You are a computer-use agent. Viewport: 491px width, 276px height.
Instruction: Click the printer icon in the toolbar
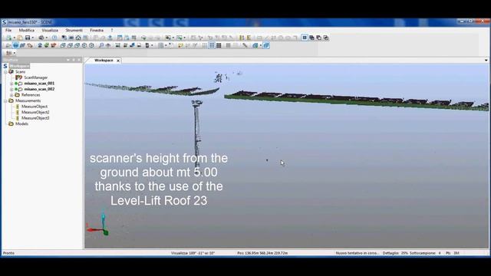click(41, 38)
